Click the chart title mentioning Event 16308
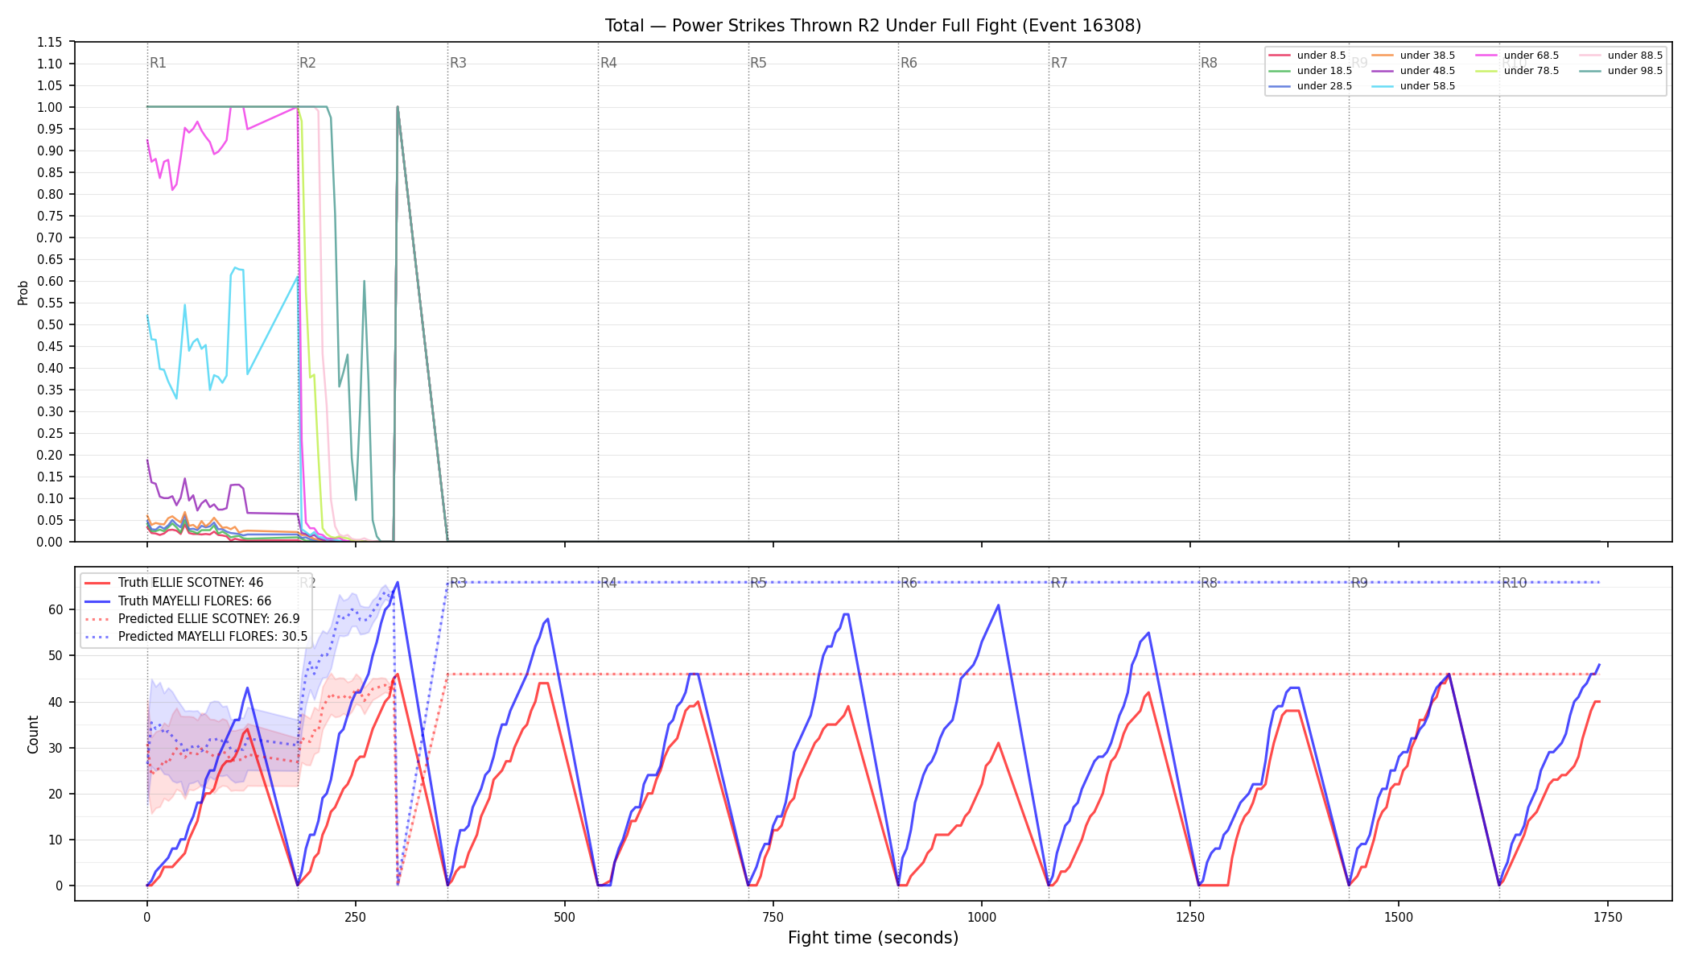Image resolution: width=1690 pixels, height=966 pixels. [873, 26]
